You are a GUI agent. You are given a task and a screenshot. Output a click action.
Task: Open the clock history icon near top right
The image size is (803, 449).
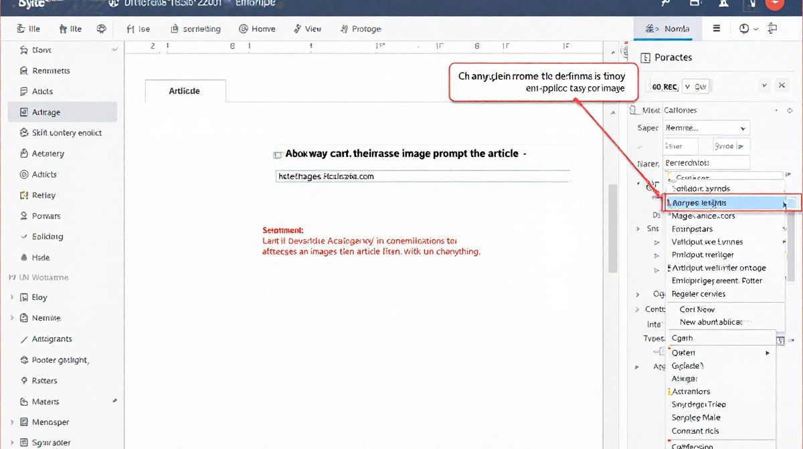[x=743, y=29]
